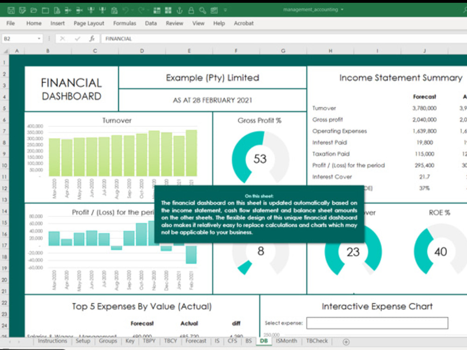Expand the Redo history dropdown arrow

tap(148, 10)
